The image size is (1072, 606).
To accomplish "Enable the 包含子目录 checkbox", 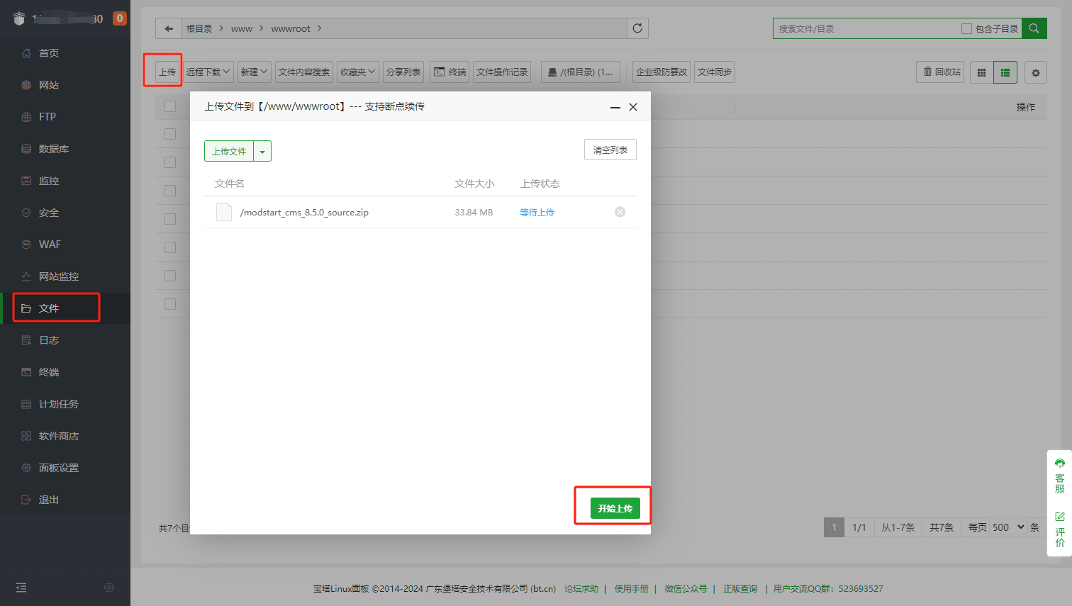I will pyautogui.click(x=966, y=28).
